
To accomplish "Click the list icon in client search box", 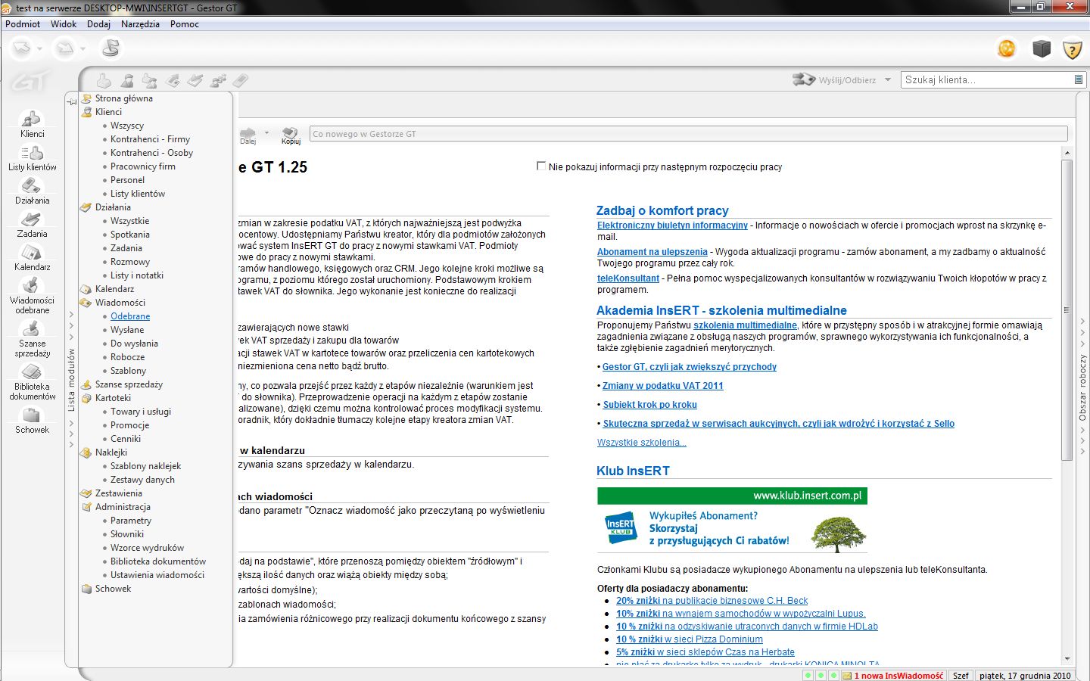I will [x=1079, y=79].
